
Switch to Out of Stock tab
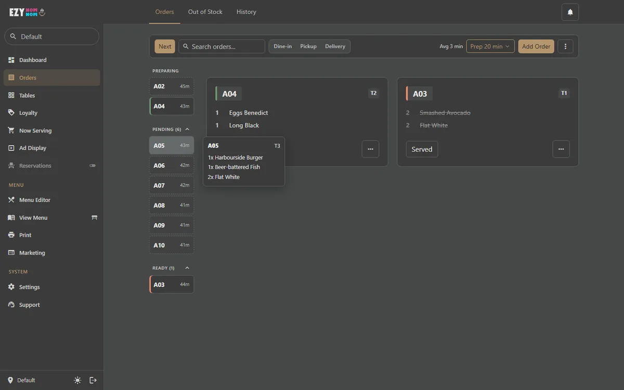tap(205, 11)
